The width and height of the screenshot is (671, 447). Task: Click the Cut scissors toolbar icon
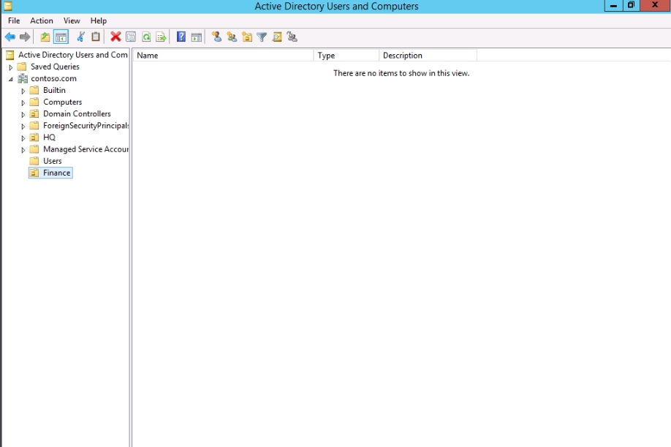80,37
